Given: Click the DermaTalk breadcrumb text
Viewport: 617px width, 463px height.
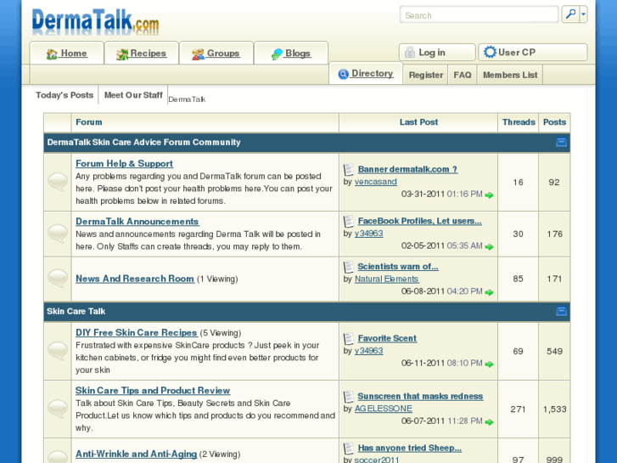Looking at the screenshot, I should pos(187,99).
